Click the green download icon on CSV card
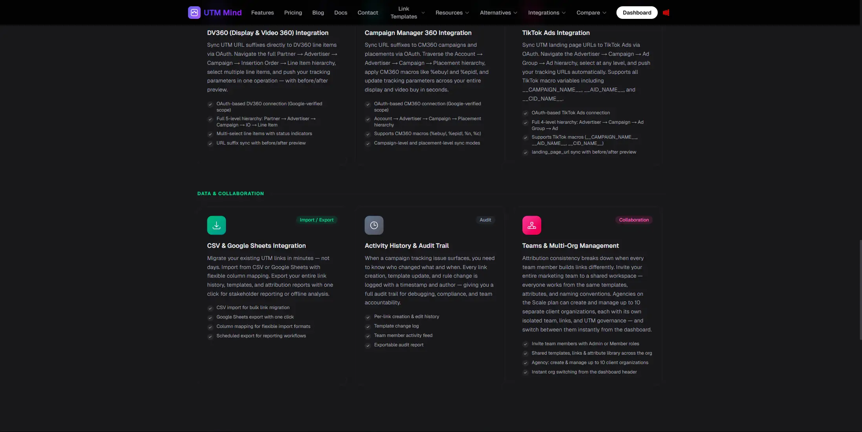862x432 pixels. 216,225
